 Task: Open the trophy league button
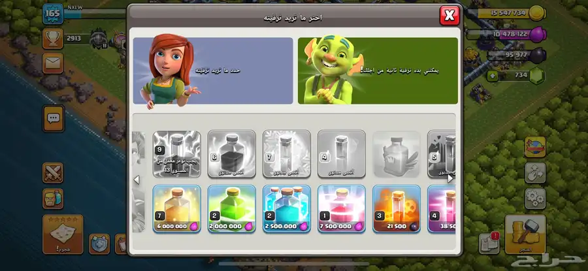coord(53,39)
